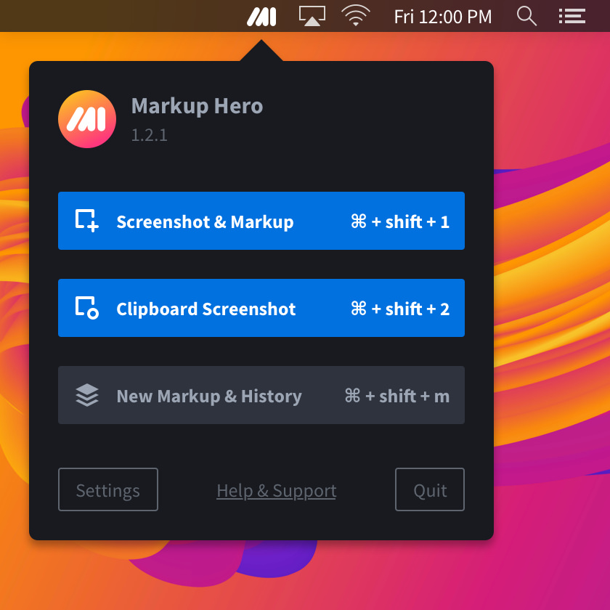Click the ⌘ + shift + m shortcut label

(397, 396)
